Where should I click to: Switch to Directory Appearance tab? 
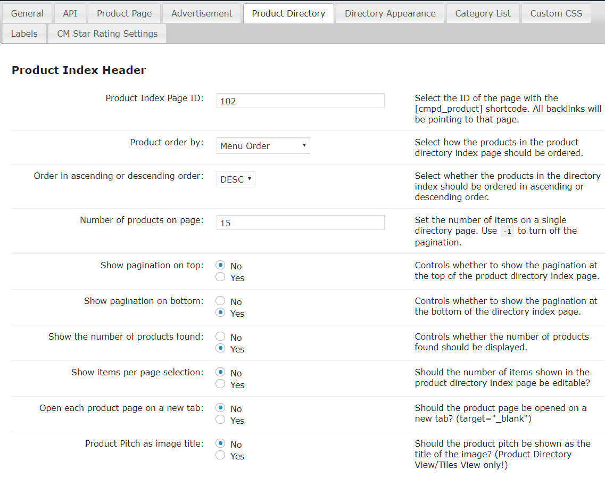tap(390, 13)
